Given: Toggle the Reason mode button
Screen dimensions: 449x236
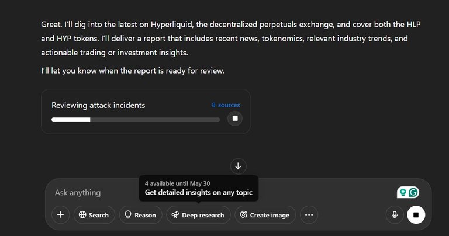Looking at the screenshot, I should click(x=140, y=215).
